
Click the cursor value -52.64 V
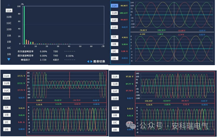tap(166, 101)
